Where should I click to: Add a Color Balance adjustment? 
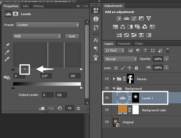123,27
